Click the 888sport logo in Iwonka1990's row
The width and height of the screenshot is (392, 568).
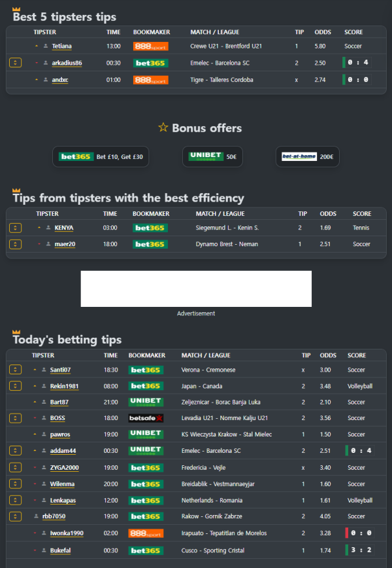(x=146, y=533)
